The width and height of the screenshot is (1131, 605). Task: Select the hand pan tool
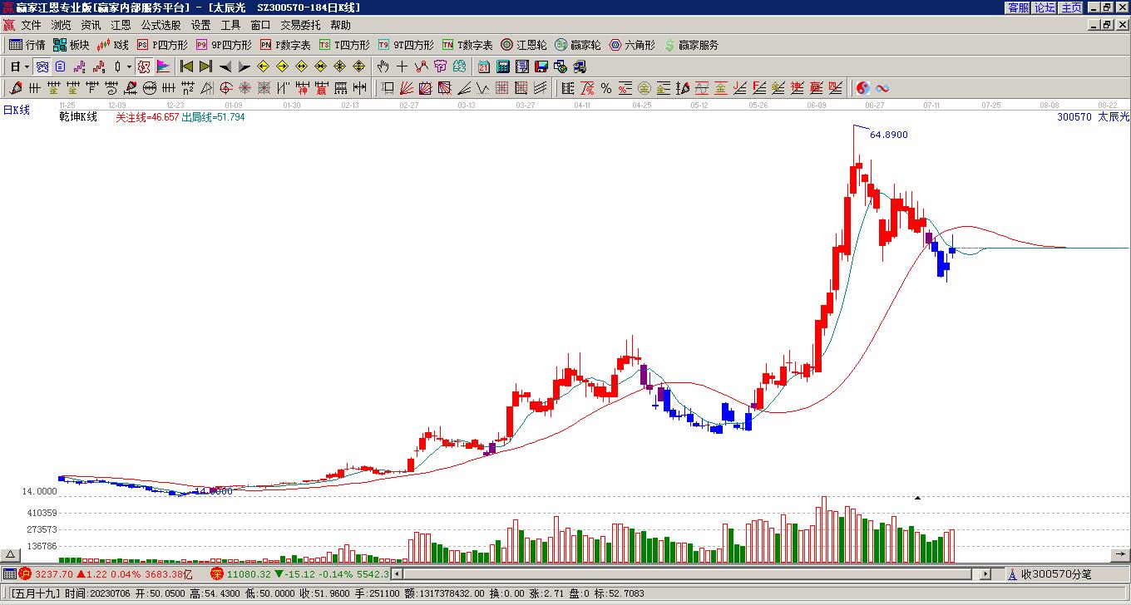[383, 66]
